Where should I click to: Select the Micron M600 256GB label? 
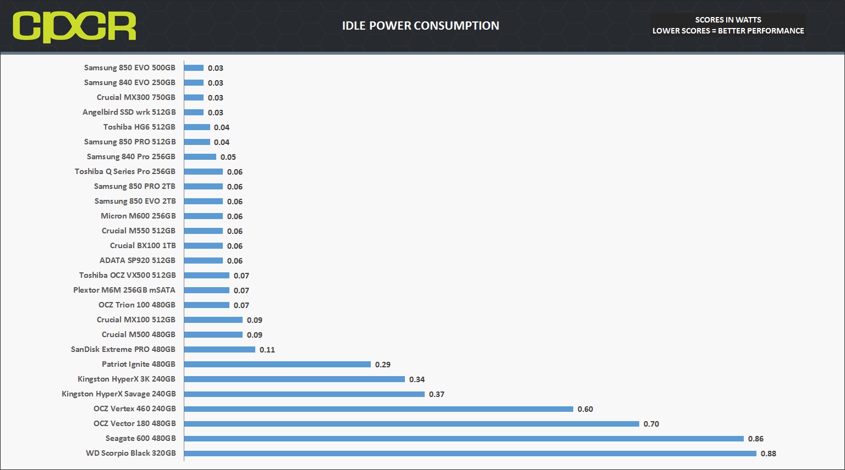click(x=139, y=216)
